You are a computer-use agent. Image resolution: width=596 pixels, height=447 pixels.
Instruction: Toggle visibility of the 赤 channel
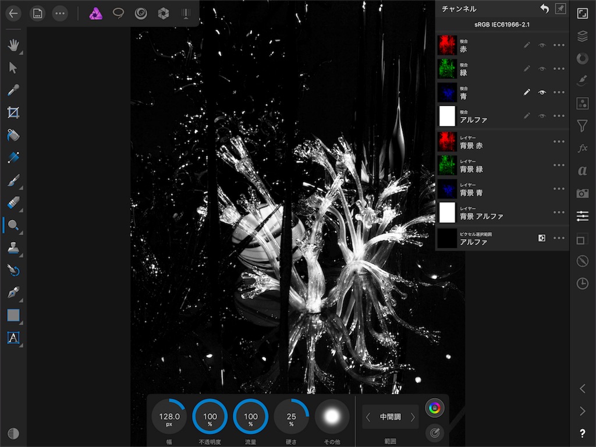tap(542, 45)
